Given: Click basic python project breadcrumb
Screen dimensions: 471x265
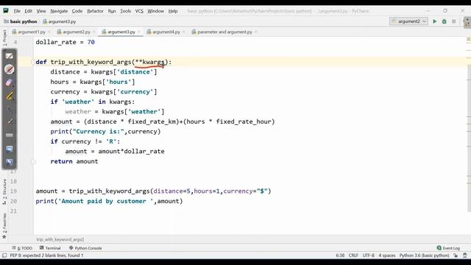Looking at the screenshot, I should [21, 21].
